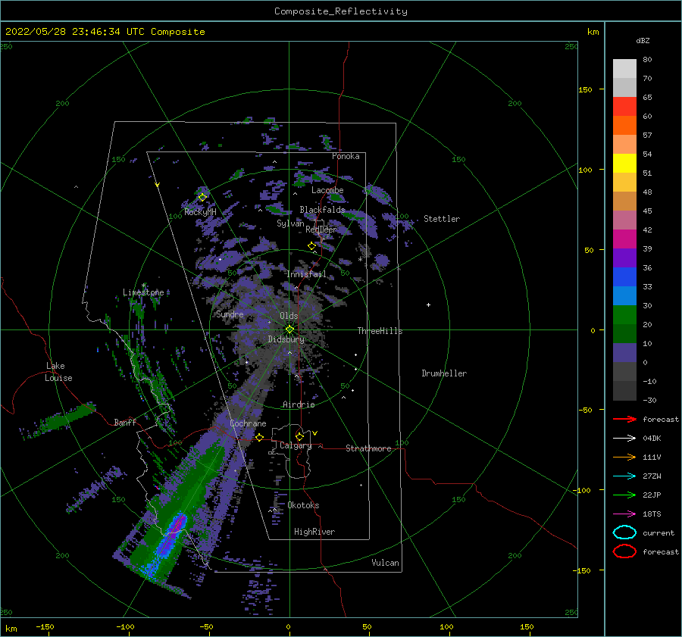
Task: Click the cyan current ellipse in legend
Action: (x=624, y=532)
